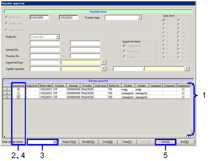Image resolution: width=215 pixels, height=161 pixels.
Task: Check the Approval checkbox in row 2
Action: tap(18, 93)
